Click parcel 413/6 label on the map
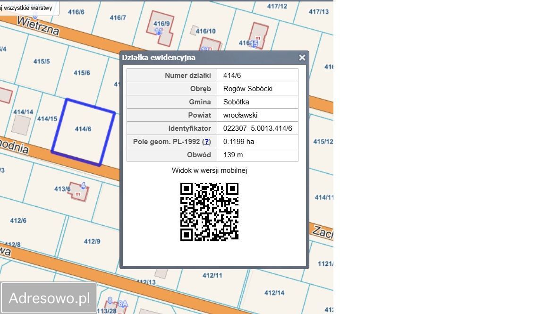 [x=62, y=189]
